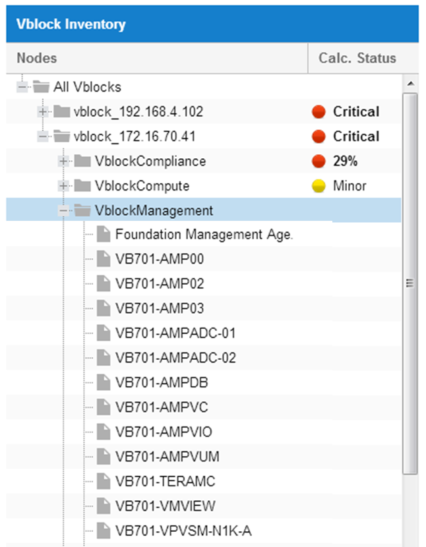Expand the vblock_192.168.4.102 node
This screenshot has height=547, width=426.
(43, 111)
